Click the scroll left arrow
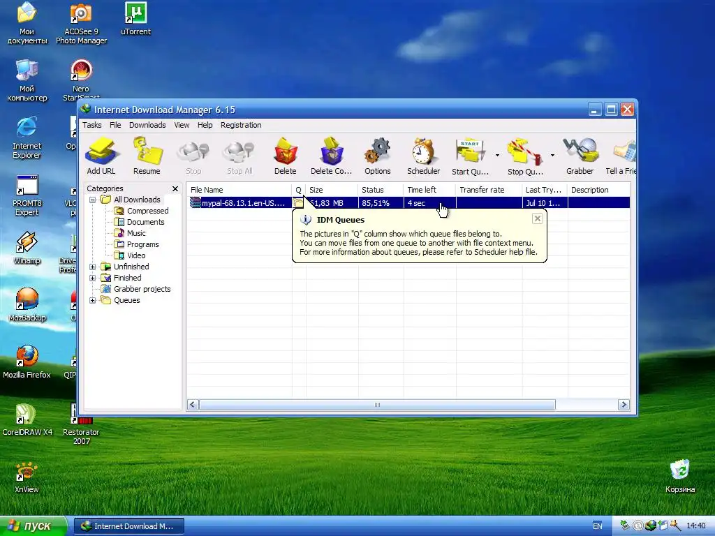715x536 pixels. [x=193, y=405]
